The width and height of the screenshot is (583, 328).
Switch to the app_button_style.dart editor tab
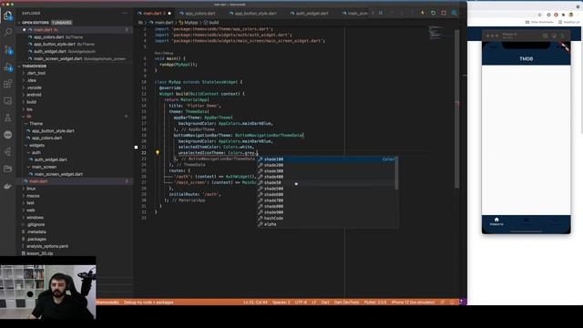tap(255, 14)
